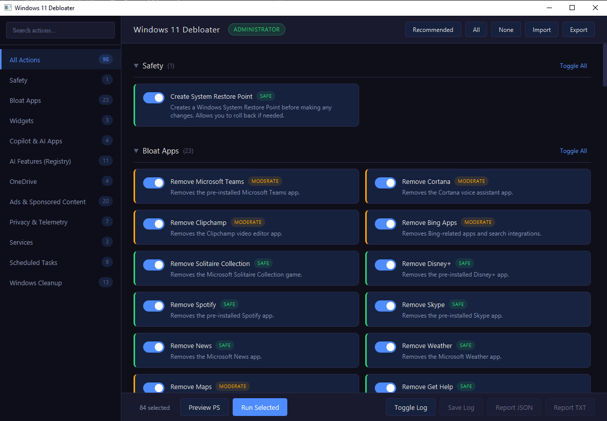
Task: Open Scheduled Tasks category
Action: [61, 262]
